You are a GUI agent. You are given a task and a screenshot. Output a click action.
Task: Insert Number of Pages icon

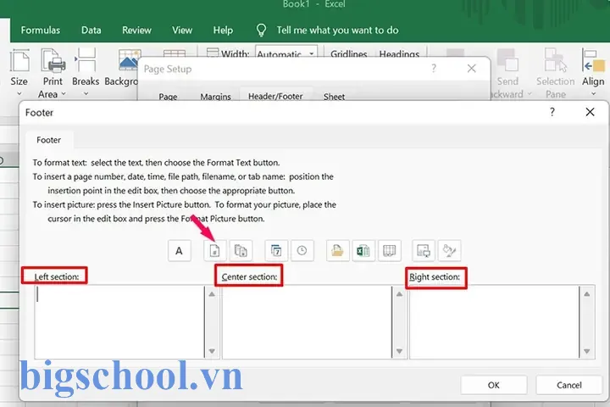coord(241,250)
